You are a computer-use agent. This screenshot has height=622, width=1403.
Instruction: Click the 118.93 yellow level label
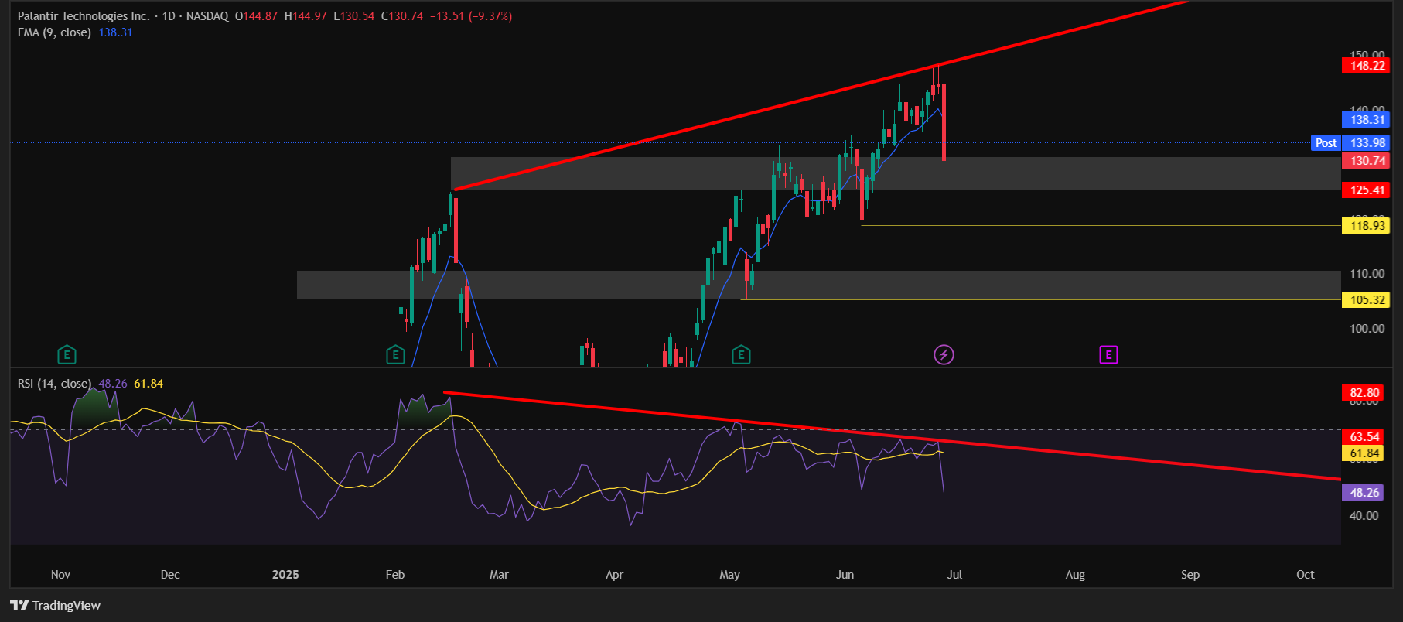pos(1367,226)
